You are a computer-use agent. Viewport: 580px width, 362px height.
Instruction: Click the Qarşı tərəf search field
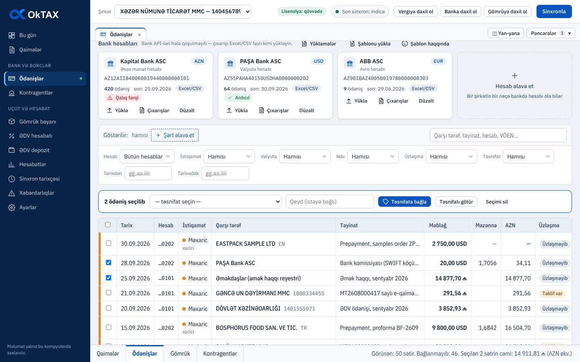(x=498, y=136)
